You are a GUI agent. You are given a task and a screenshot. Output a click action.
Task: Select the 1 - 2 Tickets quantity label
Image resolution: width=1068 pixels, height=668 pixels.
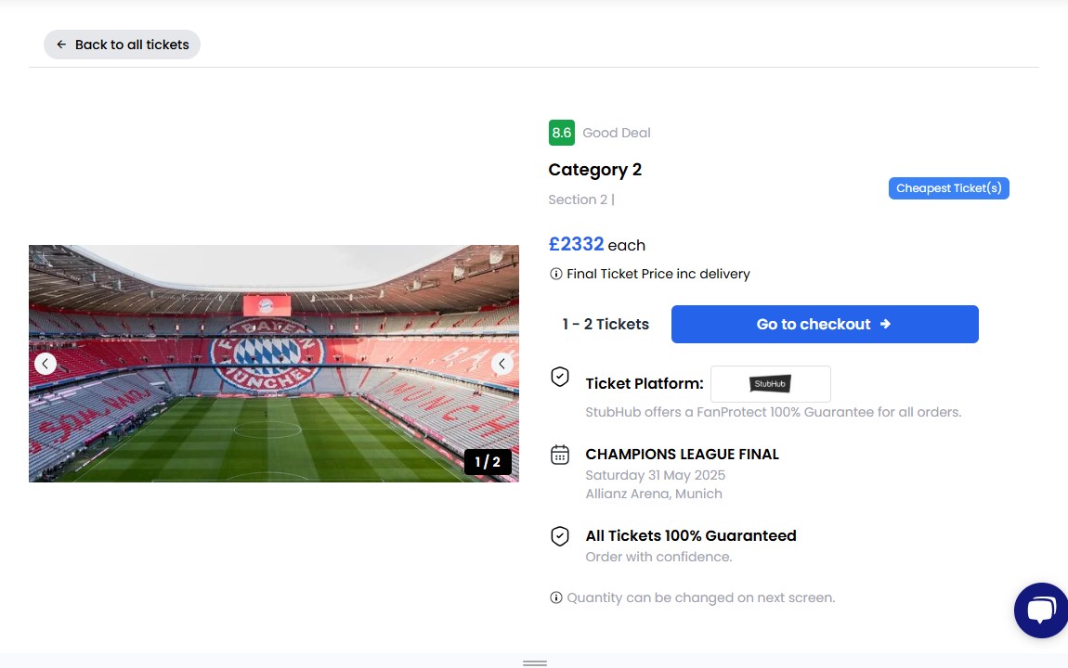pyautogui.click(x=606, y=324)
